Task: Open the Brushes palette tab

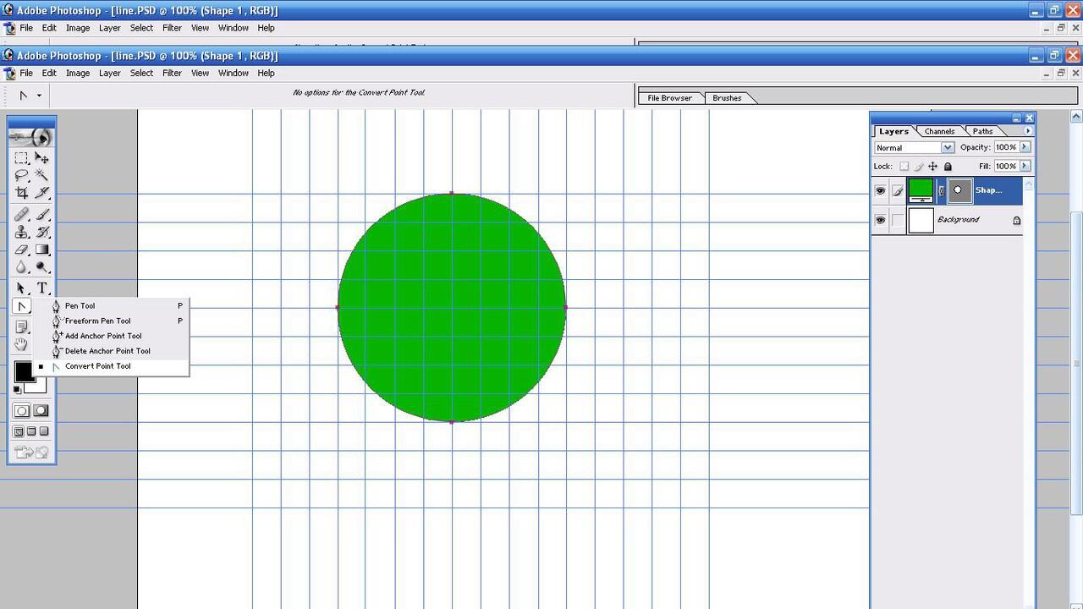Action: [727, 98]
